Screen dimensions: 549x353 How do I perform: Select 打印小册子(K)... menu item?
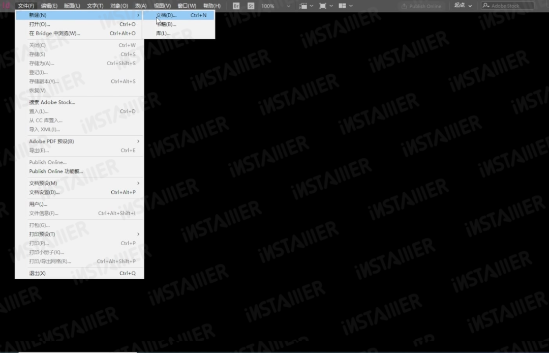tap(79, 252)
